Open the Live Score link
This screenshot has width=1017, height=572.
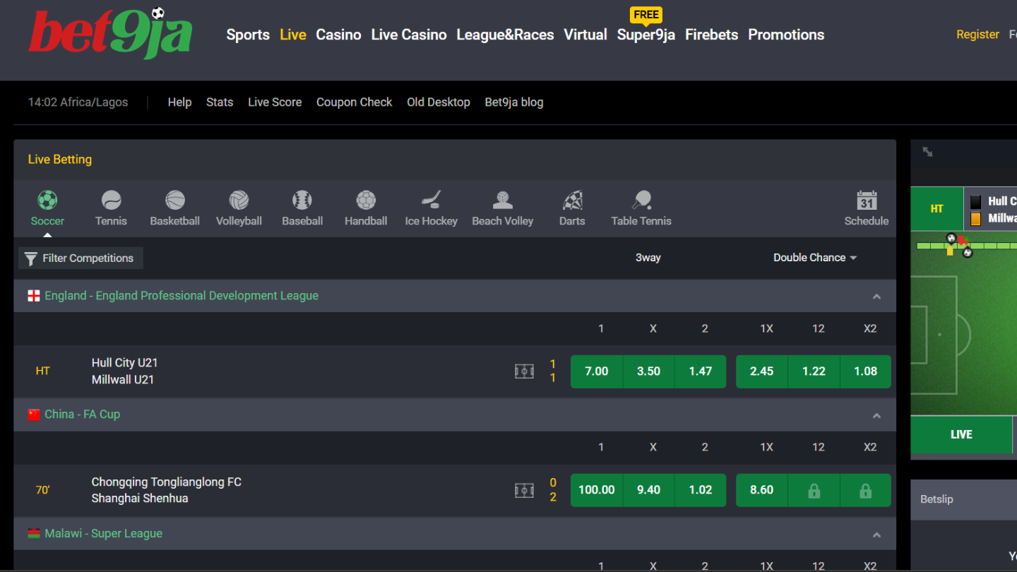tap(275, 102)
